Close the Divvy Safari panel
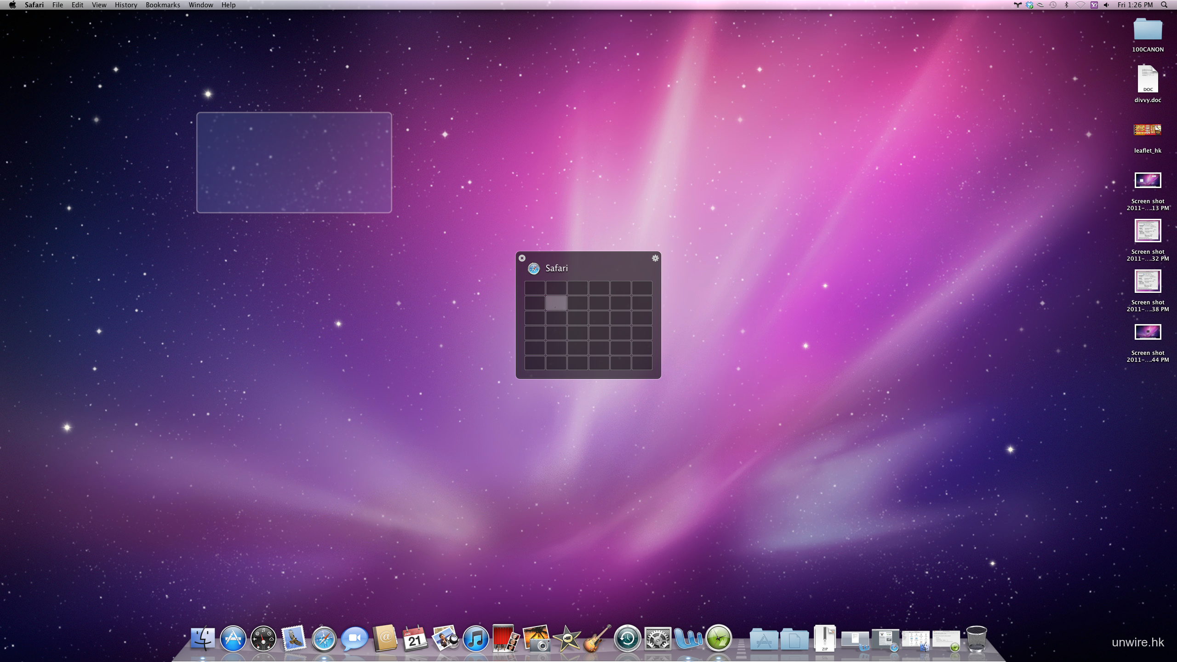 522,258
